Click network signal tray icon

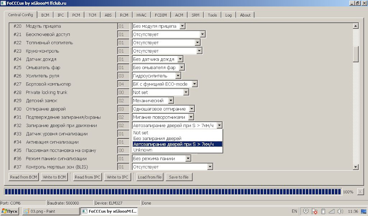(x=332, y=211)
